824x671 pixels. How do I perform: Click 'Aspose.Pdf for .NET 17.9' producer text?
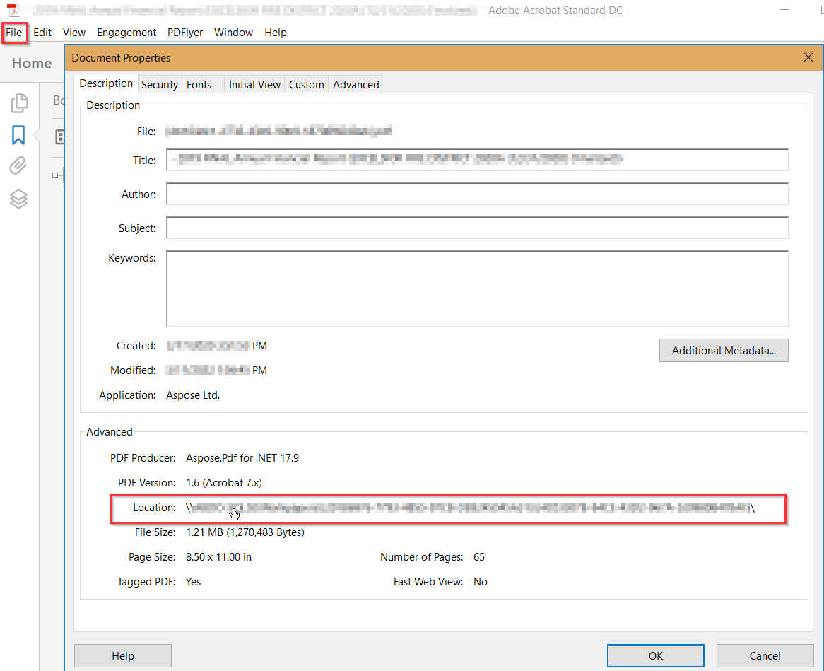[x=242, y=458]
